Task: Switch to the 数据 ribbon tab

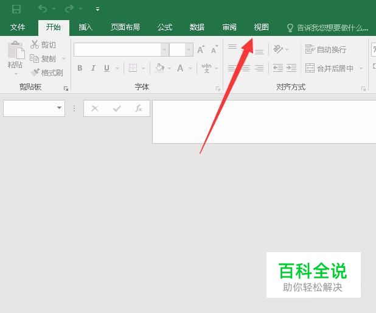Action: (197, 27)
